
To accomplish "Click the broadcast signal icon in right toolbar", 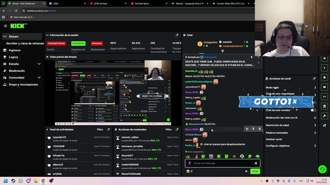I will pos(324,97).
